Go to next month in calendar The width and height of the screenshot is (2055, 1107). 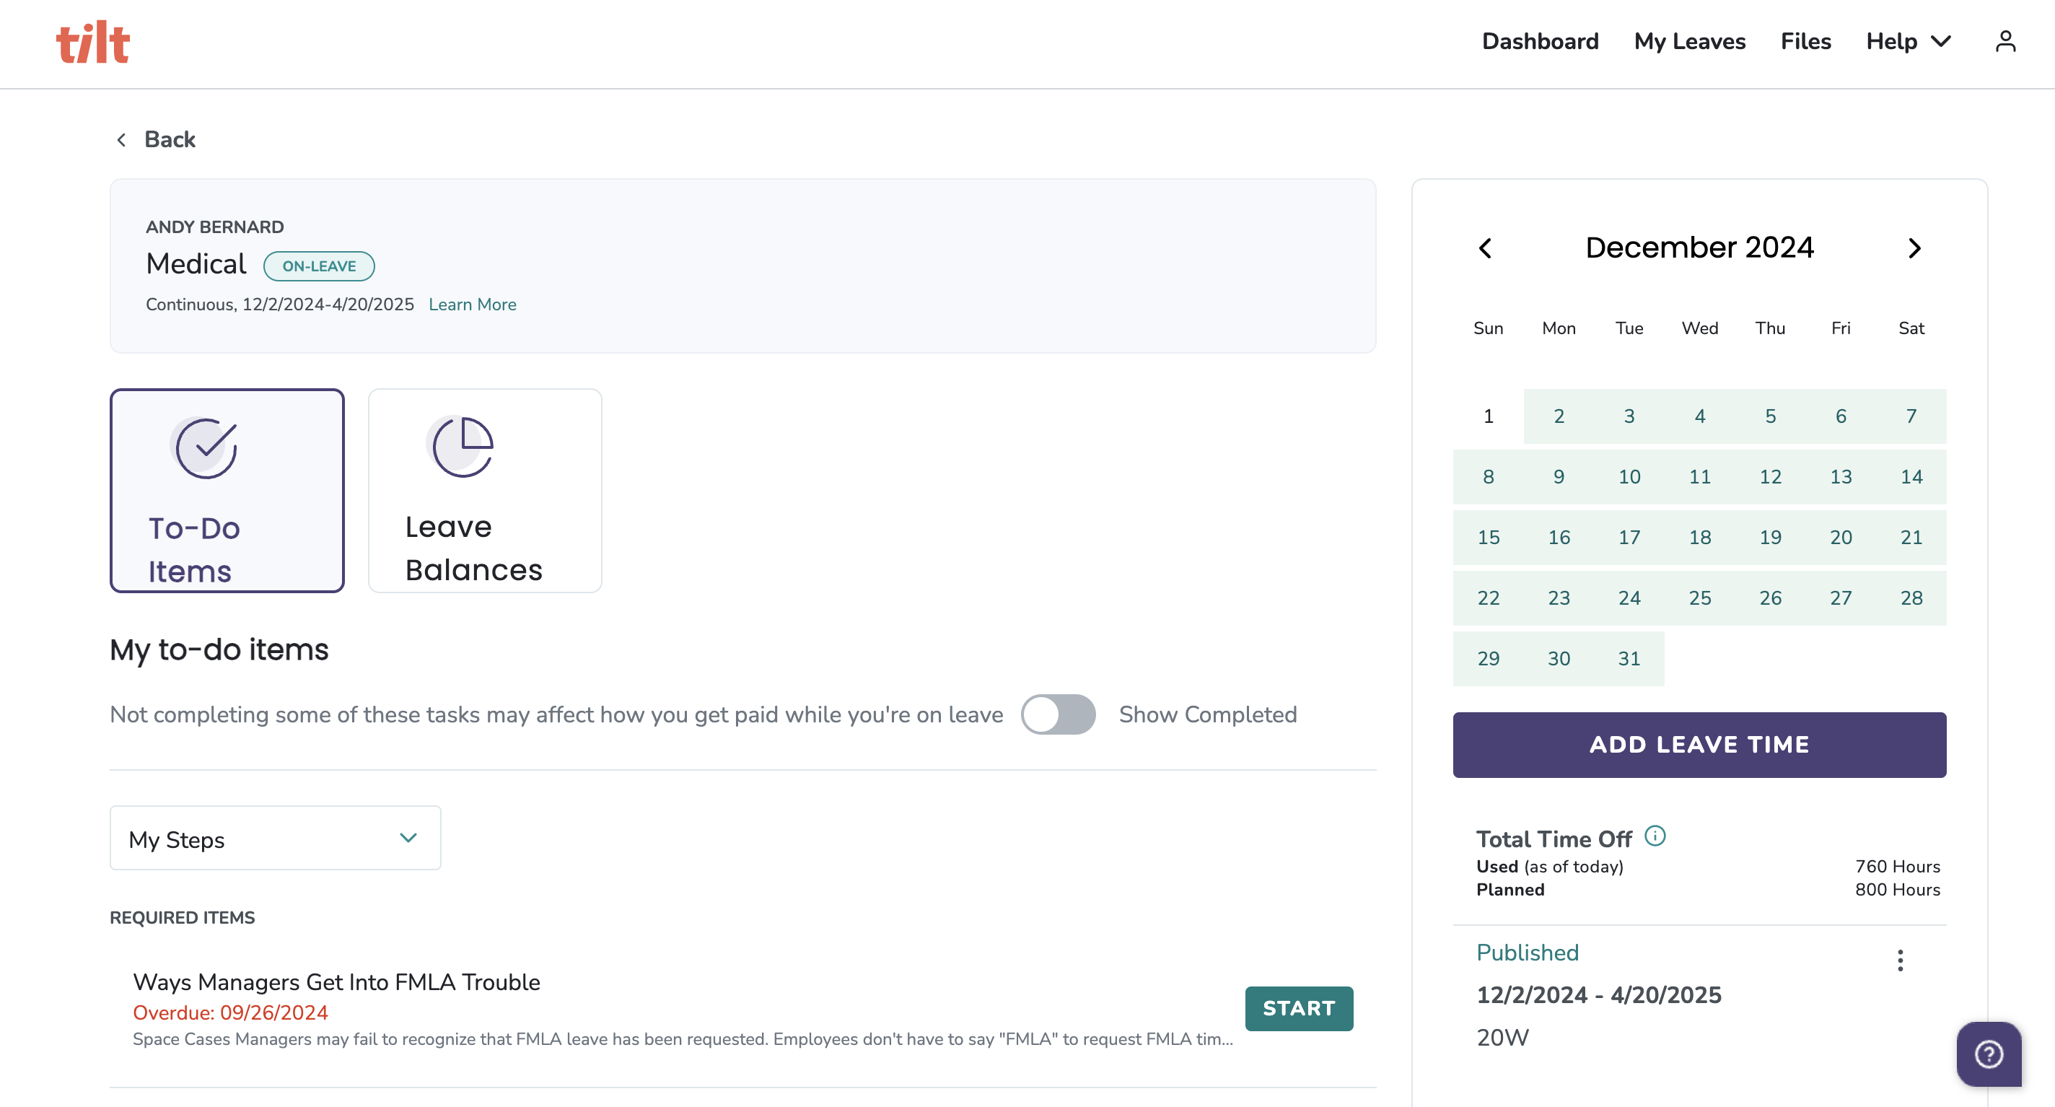[x=1914, y=248]
